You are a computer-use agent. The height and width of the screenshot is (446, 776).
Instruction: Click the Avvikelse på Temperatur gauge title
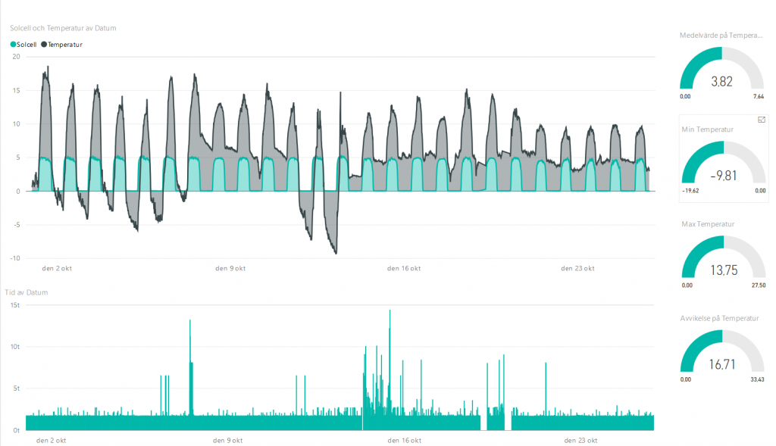[719, 319]
